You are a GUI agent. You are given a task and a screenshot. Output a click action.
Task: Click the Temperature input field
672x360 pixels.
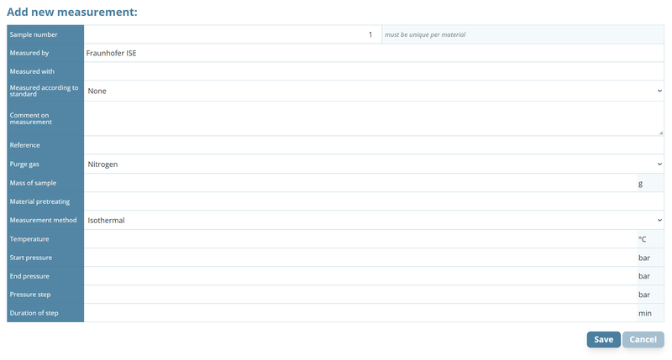[360, 239]
